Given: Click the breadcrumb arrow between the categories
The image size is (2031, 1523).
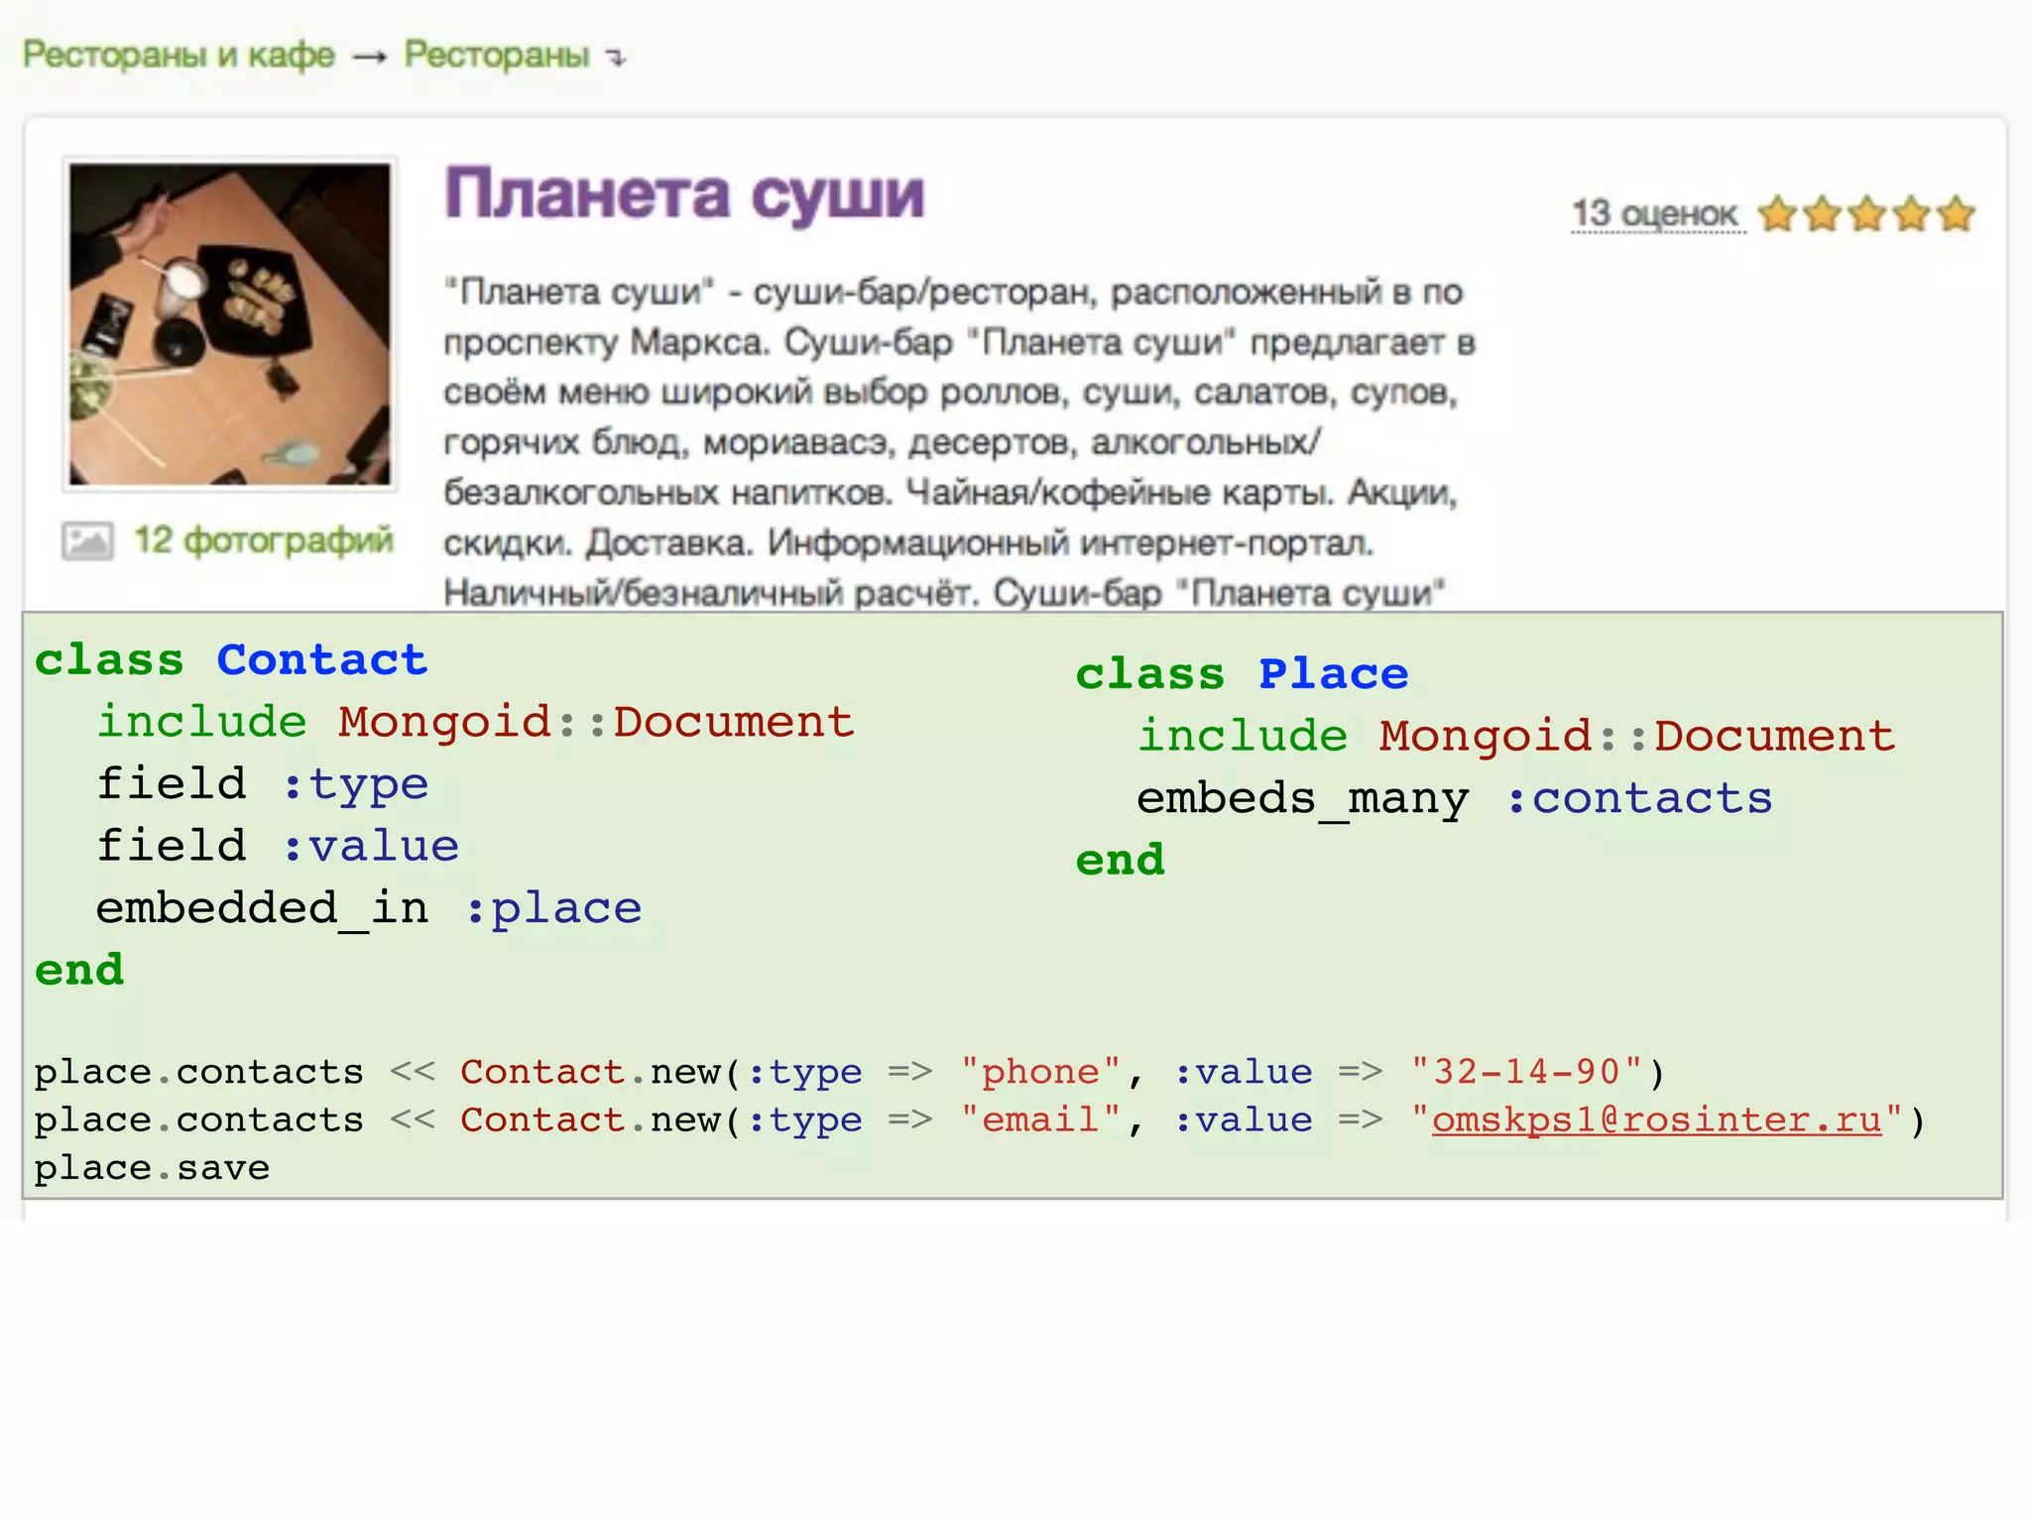Looking at the screenshot, I should point(369,58).
